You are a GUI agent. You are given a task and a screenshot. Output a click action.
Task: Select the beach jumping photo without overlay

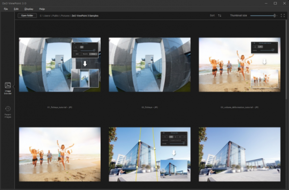pos(59,154)
